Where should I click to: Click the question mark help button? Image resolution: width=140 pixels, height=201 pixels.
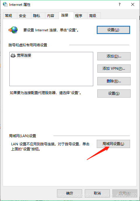point(120,4)
